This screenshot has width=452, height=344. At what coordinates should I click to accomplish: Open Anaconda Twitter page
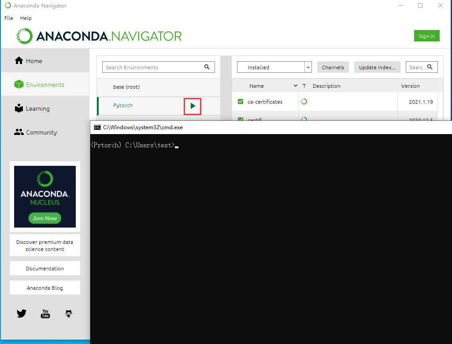point(21,314)
